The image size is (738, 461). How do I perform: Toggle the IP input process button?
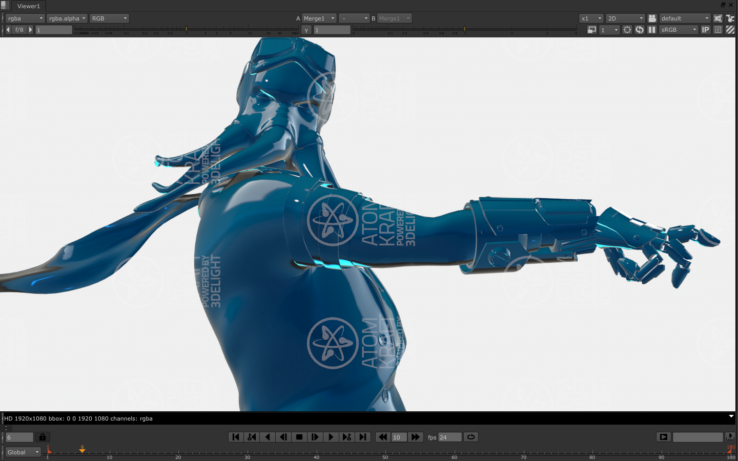706,30
